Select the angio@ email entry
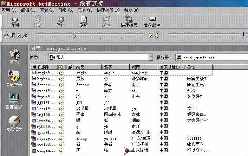 pos(46,73)
